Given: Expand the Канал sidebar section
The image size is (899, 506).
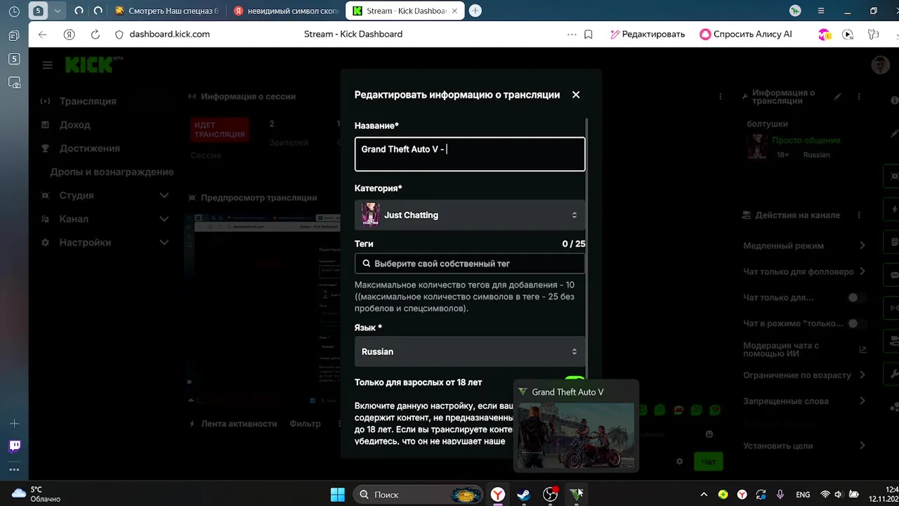Looking at the screenshot, I should 104,219.
